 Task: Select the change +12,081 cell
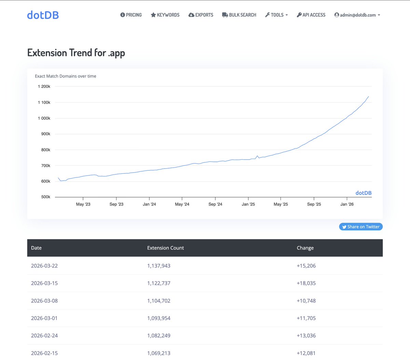[306, 353]
